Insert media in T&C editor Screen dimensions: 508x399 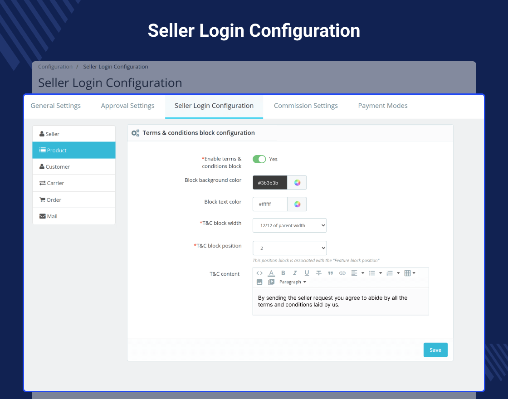tap(271, 282)
